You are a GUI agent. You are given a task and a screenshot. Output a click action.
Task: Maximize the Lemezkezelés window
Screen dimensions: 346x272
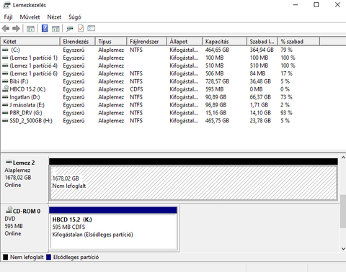(316, 5)
